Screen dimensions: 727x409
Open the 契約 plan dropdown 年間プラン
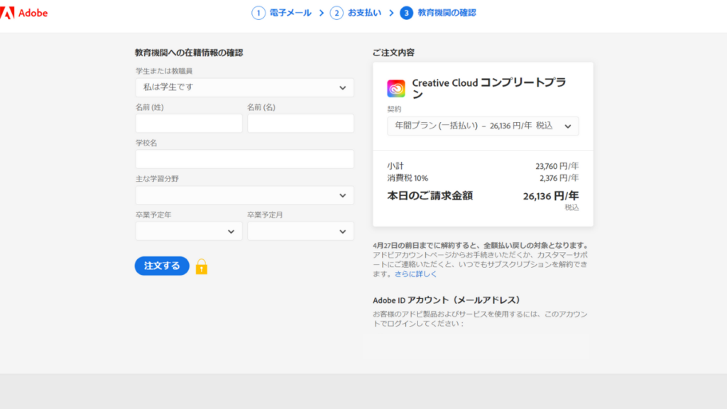[x=483, y=126]
